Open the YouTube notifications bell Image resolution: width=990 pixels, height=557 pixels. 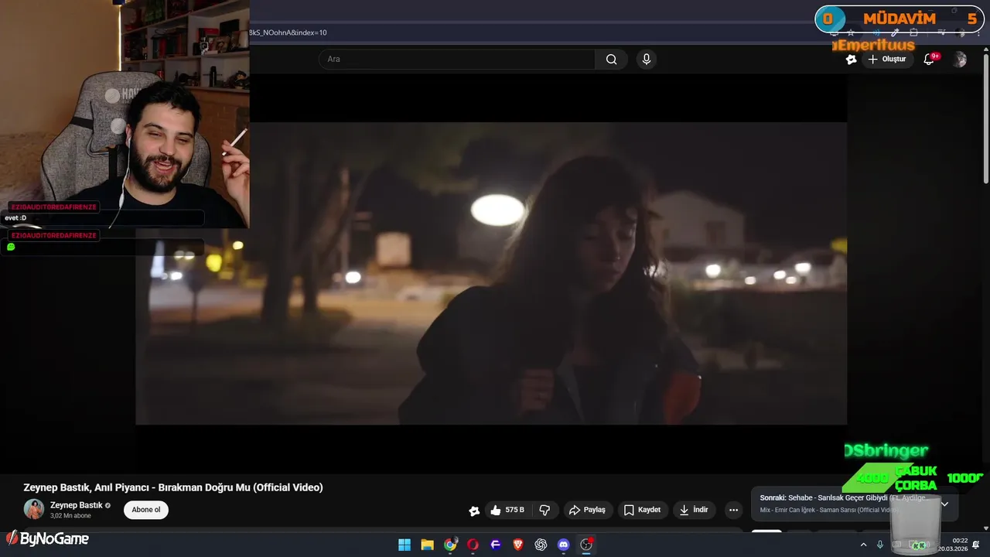click(x=929, y=60)
